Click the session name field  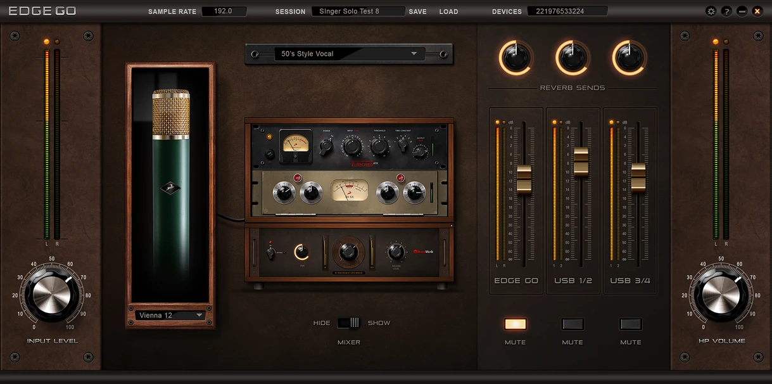pos(358,11)
